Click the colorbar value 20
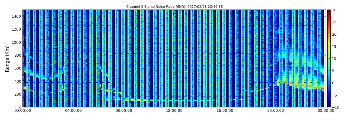 pos(334,34)
